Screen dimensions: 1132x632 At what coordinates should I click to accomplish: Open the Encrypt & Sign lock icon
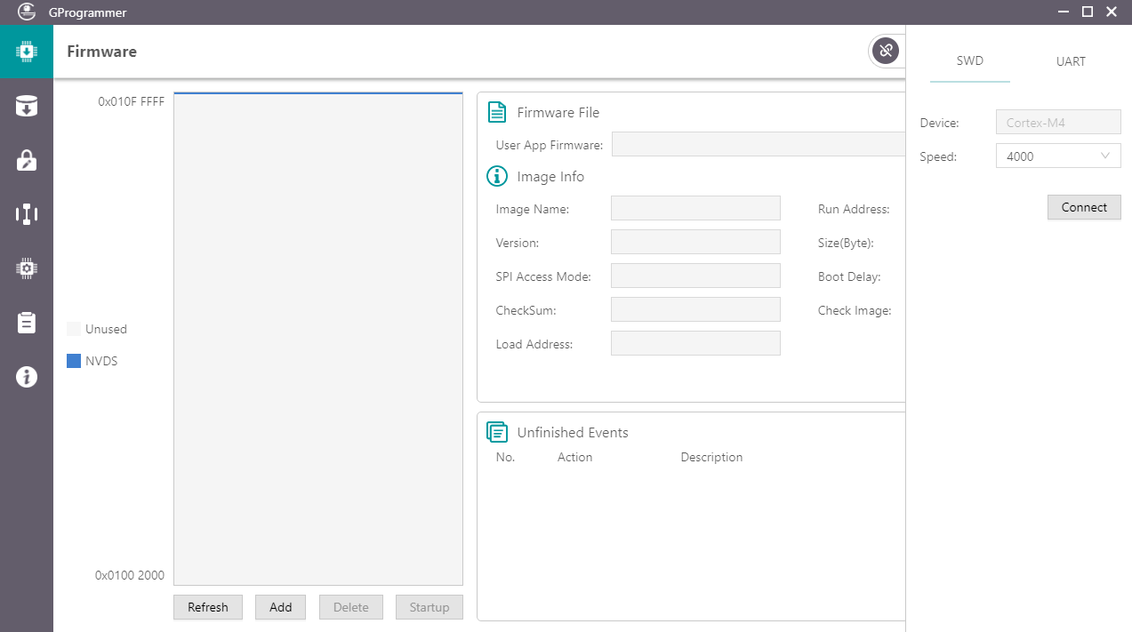coord(27,161)
